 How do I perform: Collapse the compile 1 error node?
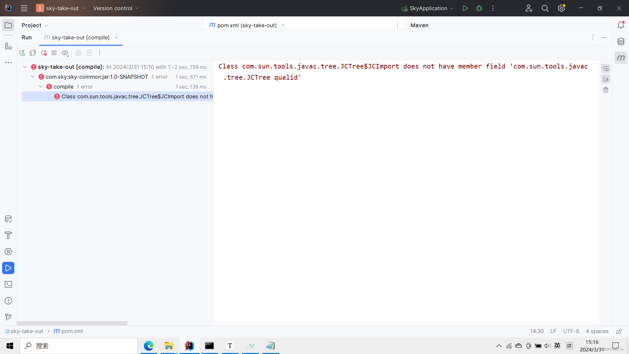[x=41, y=87]
